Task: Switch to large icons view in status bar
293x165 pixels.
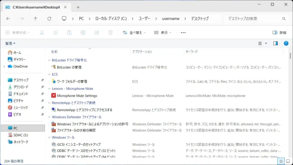Action: pyautogui.click(x=288, y=161)
